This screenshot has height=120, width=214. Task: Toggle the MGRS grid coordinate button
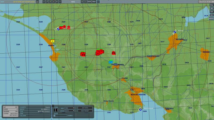[211, 18]
